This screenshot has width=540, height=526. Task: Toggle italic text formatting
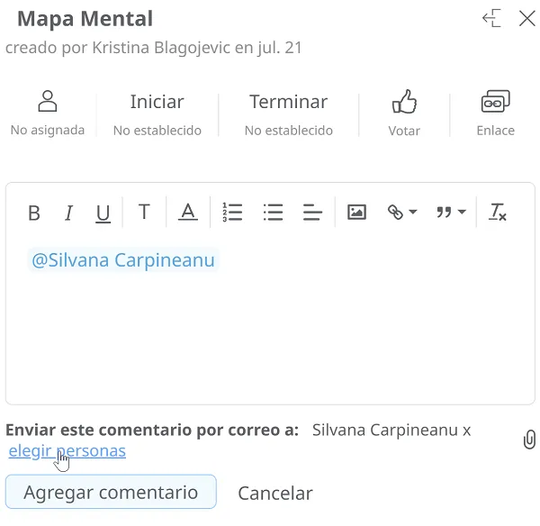click(69, 213)
